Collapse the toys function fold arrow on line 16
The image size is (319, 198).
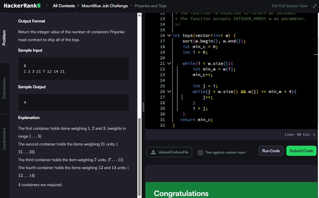(169, 36)
